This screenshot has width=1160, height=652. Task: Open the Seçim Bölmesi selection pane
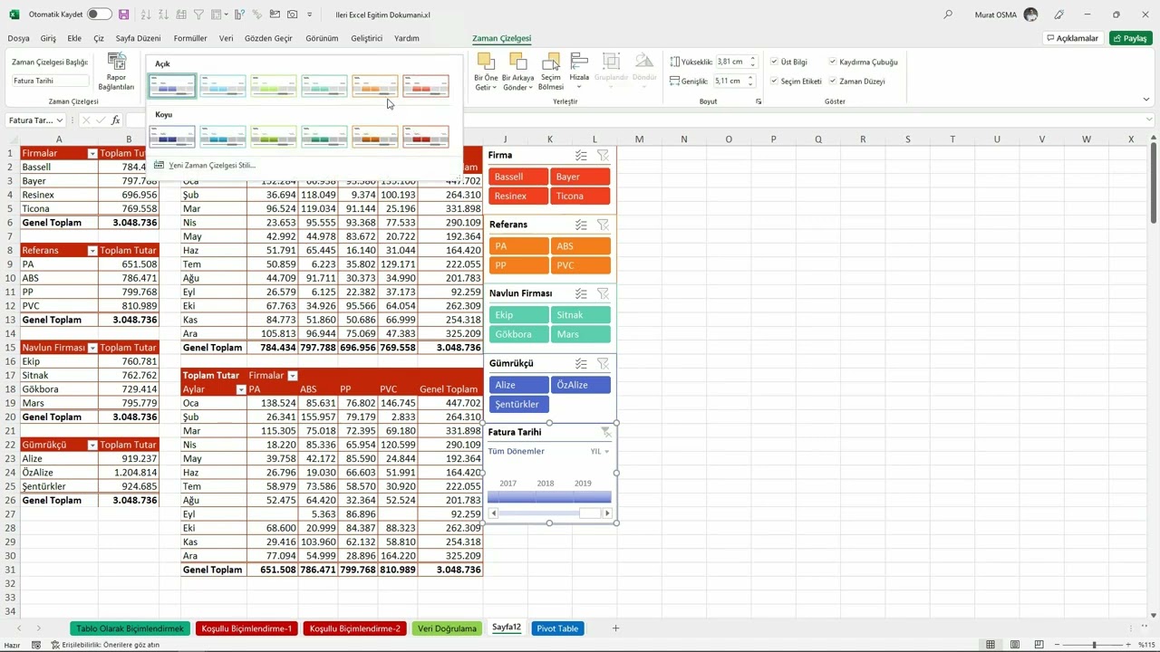551,72
